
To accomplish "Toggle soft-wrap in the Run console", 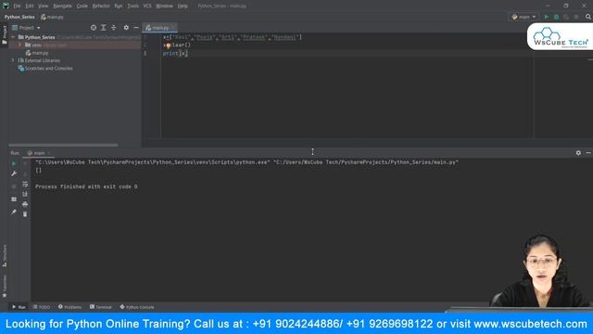I will 25,184.
